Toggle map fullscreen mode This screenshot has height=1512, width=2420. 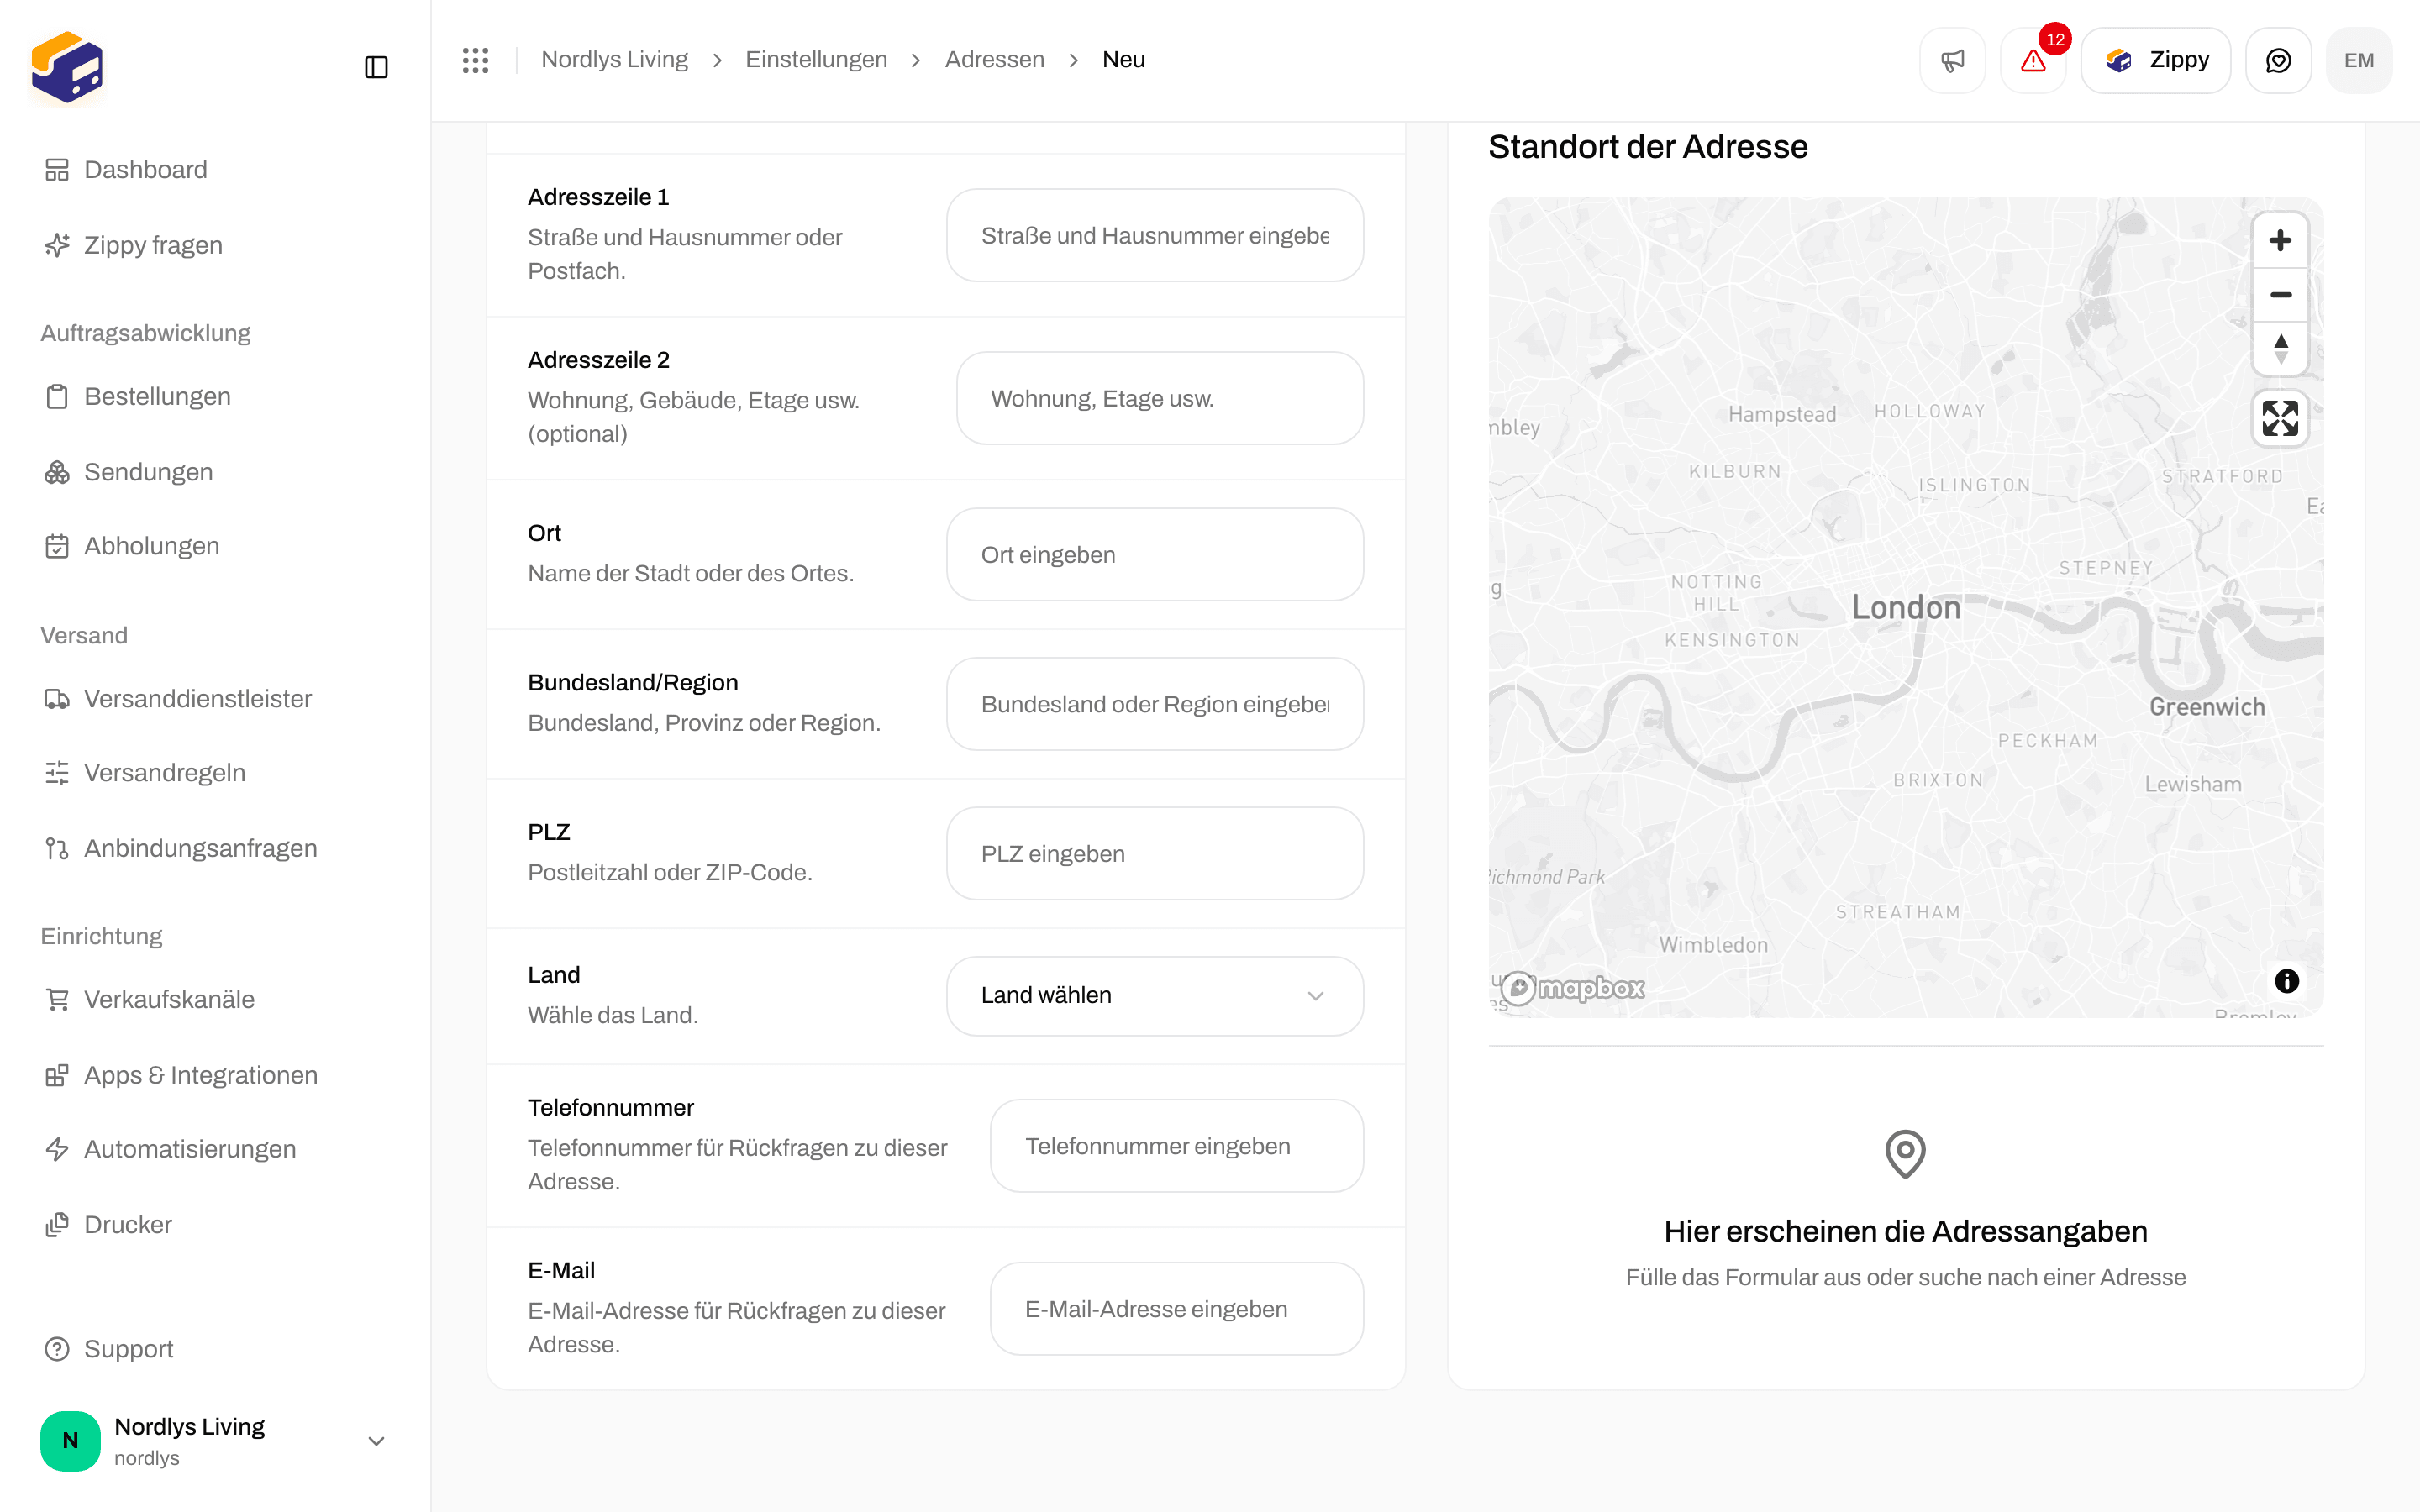2280,418
